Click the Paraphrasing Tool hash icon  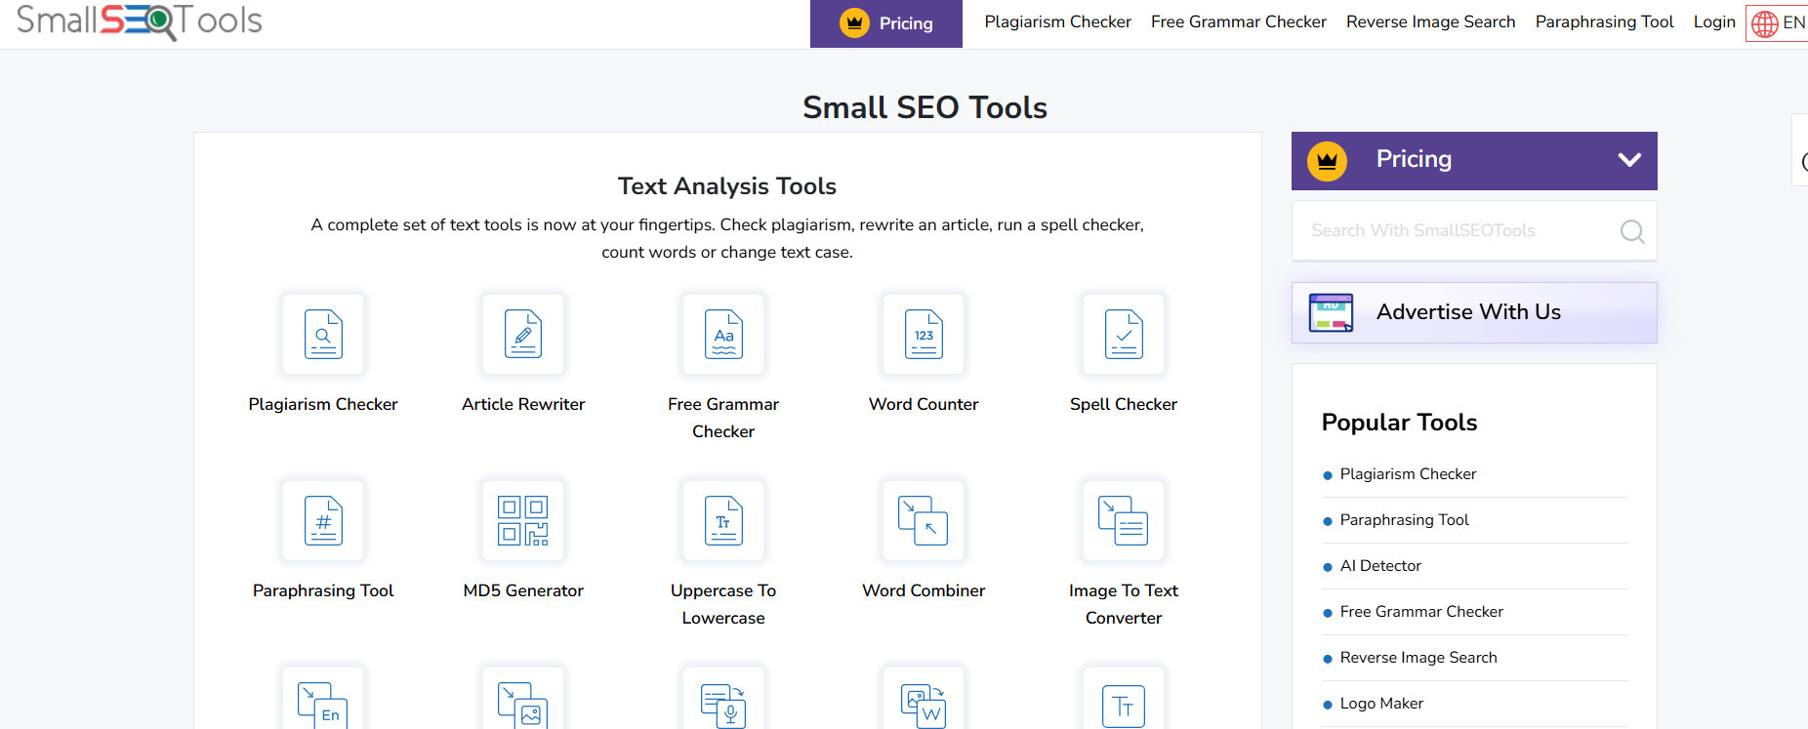click(323, 521)
